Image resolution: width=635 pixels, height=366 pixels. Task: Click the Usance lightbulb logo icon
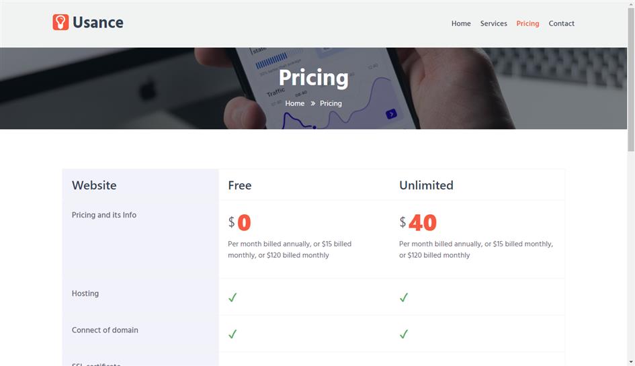coord(60,23)
